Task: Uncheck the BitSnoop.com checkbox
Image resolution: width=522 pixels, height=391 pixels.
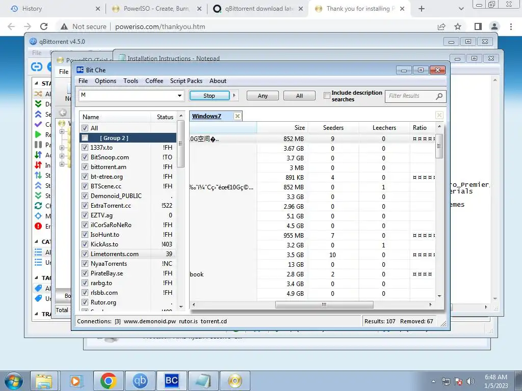Action: click(x=85, y=157)
